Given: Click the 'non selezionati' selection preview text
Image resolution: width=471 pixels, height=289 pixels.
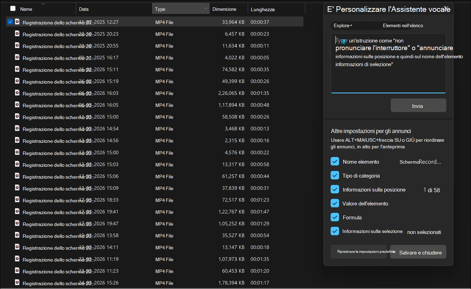Looking at the screenshot, I should (424, 232).
